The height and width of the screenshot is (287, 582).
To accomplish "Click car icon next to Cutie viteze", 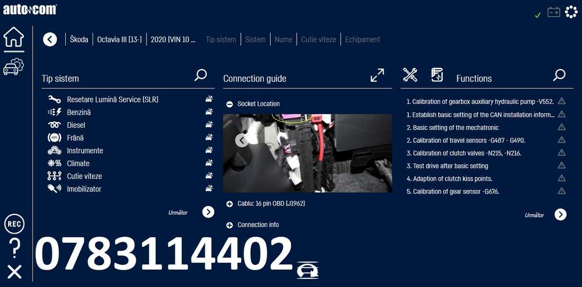I will tap(210, 175).
